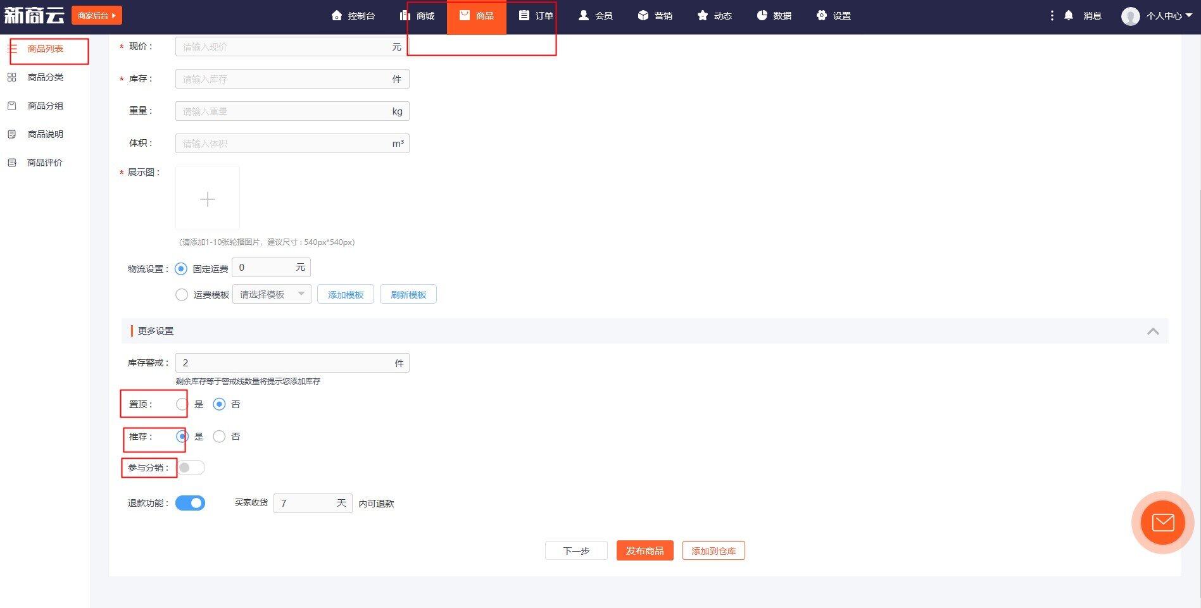Select 是 radio button for 置顶
Screen dimensions: 1201x608
[182, 404]
